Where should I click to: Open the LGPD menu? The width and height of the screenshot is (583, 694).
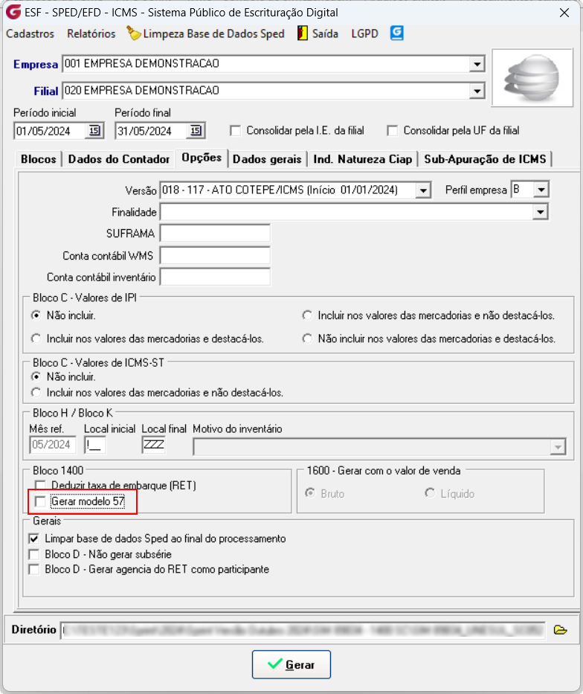pos(364,33)
